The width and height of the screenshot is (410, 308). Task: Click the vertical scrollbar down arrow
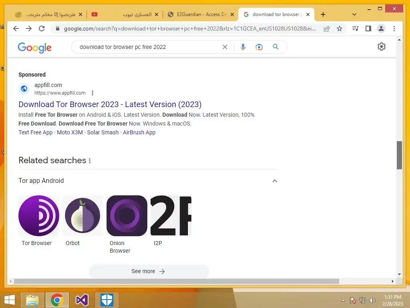click(399, 274)
